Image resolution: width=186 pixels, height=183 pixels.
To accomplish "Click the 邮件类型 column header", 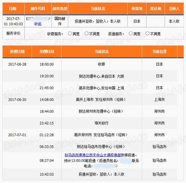I will [60, 9].
